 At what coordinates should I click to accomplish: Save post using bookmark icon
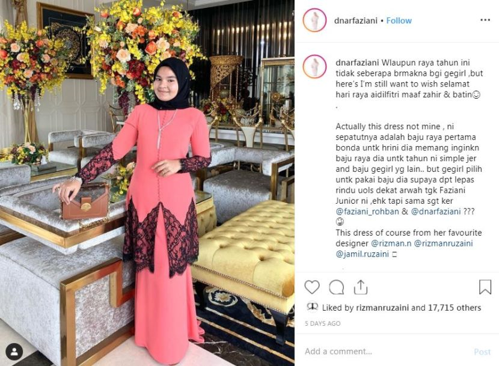coord(485,287)
